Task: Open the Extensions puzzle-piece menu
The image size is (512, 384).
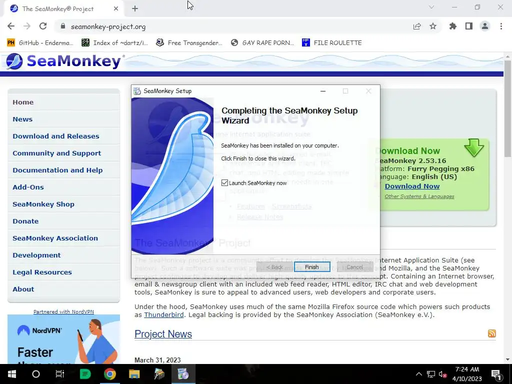Action: pos(453,26)
